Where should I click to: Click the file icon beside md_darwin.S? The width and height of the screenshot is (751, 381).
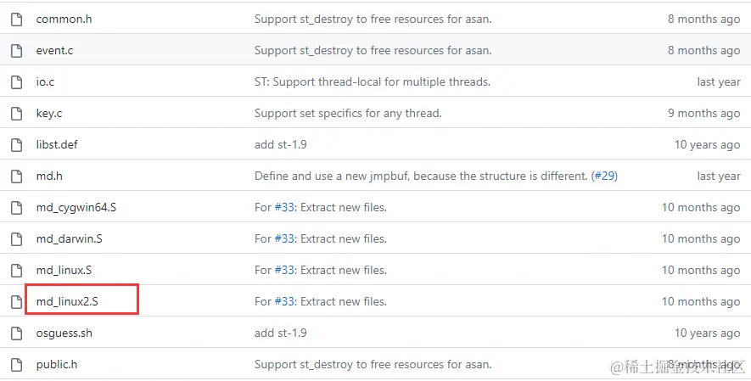pyautogui.click(x=17, y=239)
